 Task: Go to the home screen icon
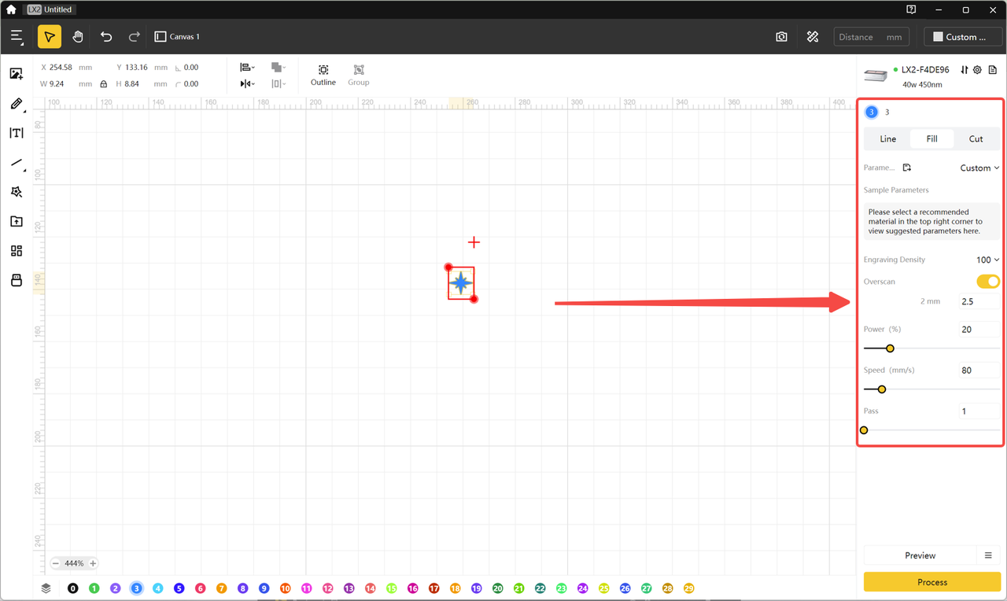[11, 9]
